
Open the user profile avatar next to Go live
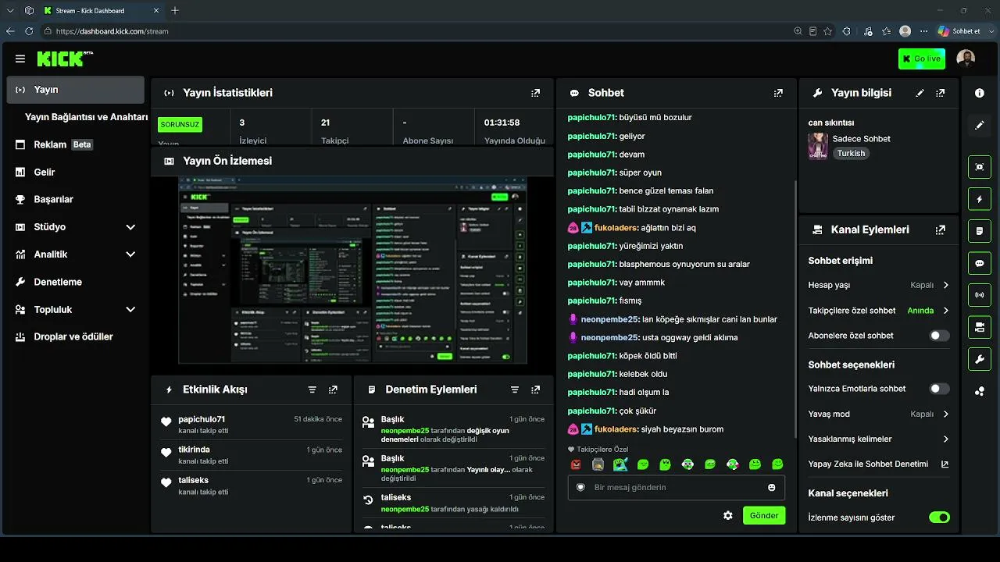click(x=966, y=59)
